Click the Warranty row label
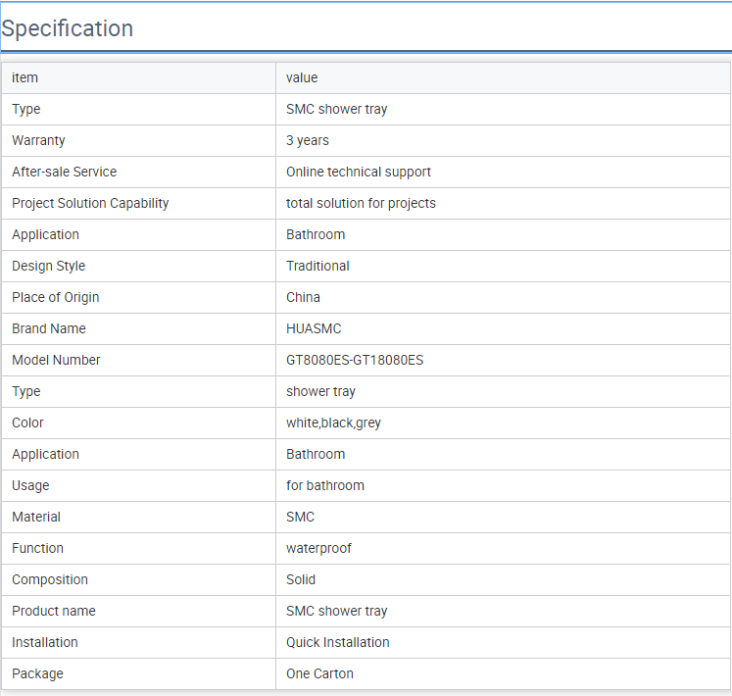 point(38,140)
